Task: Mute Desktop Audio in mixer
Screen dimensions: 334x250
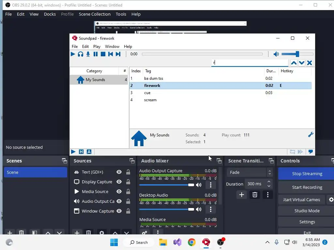Action: click(199, 209)
